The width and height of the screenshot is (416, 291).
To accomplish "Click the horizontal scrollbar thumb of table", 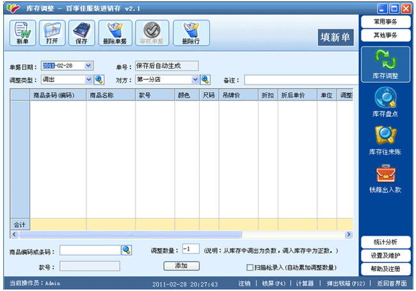I will tap(131, 235).
